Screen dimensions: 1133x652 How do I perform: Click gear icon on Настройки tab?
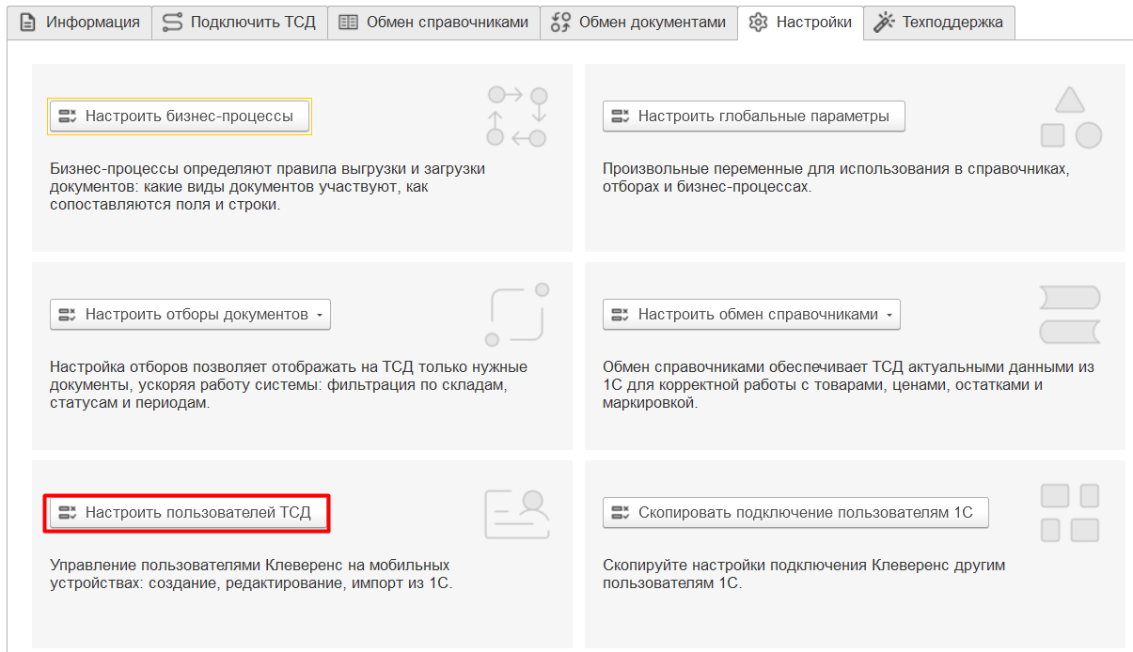758,23
